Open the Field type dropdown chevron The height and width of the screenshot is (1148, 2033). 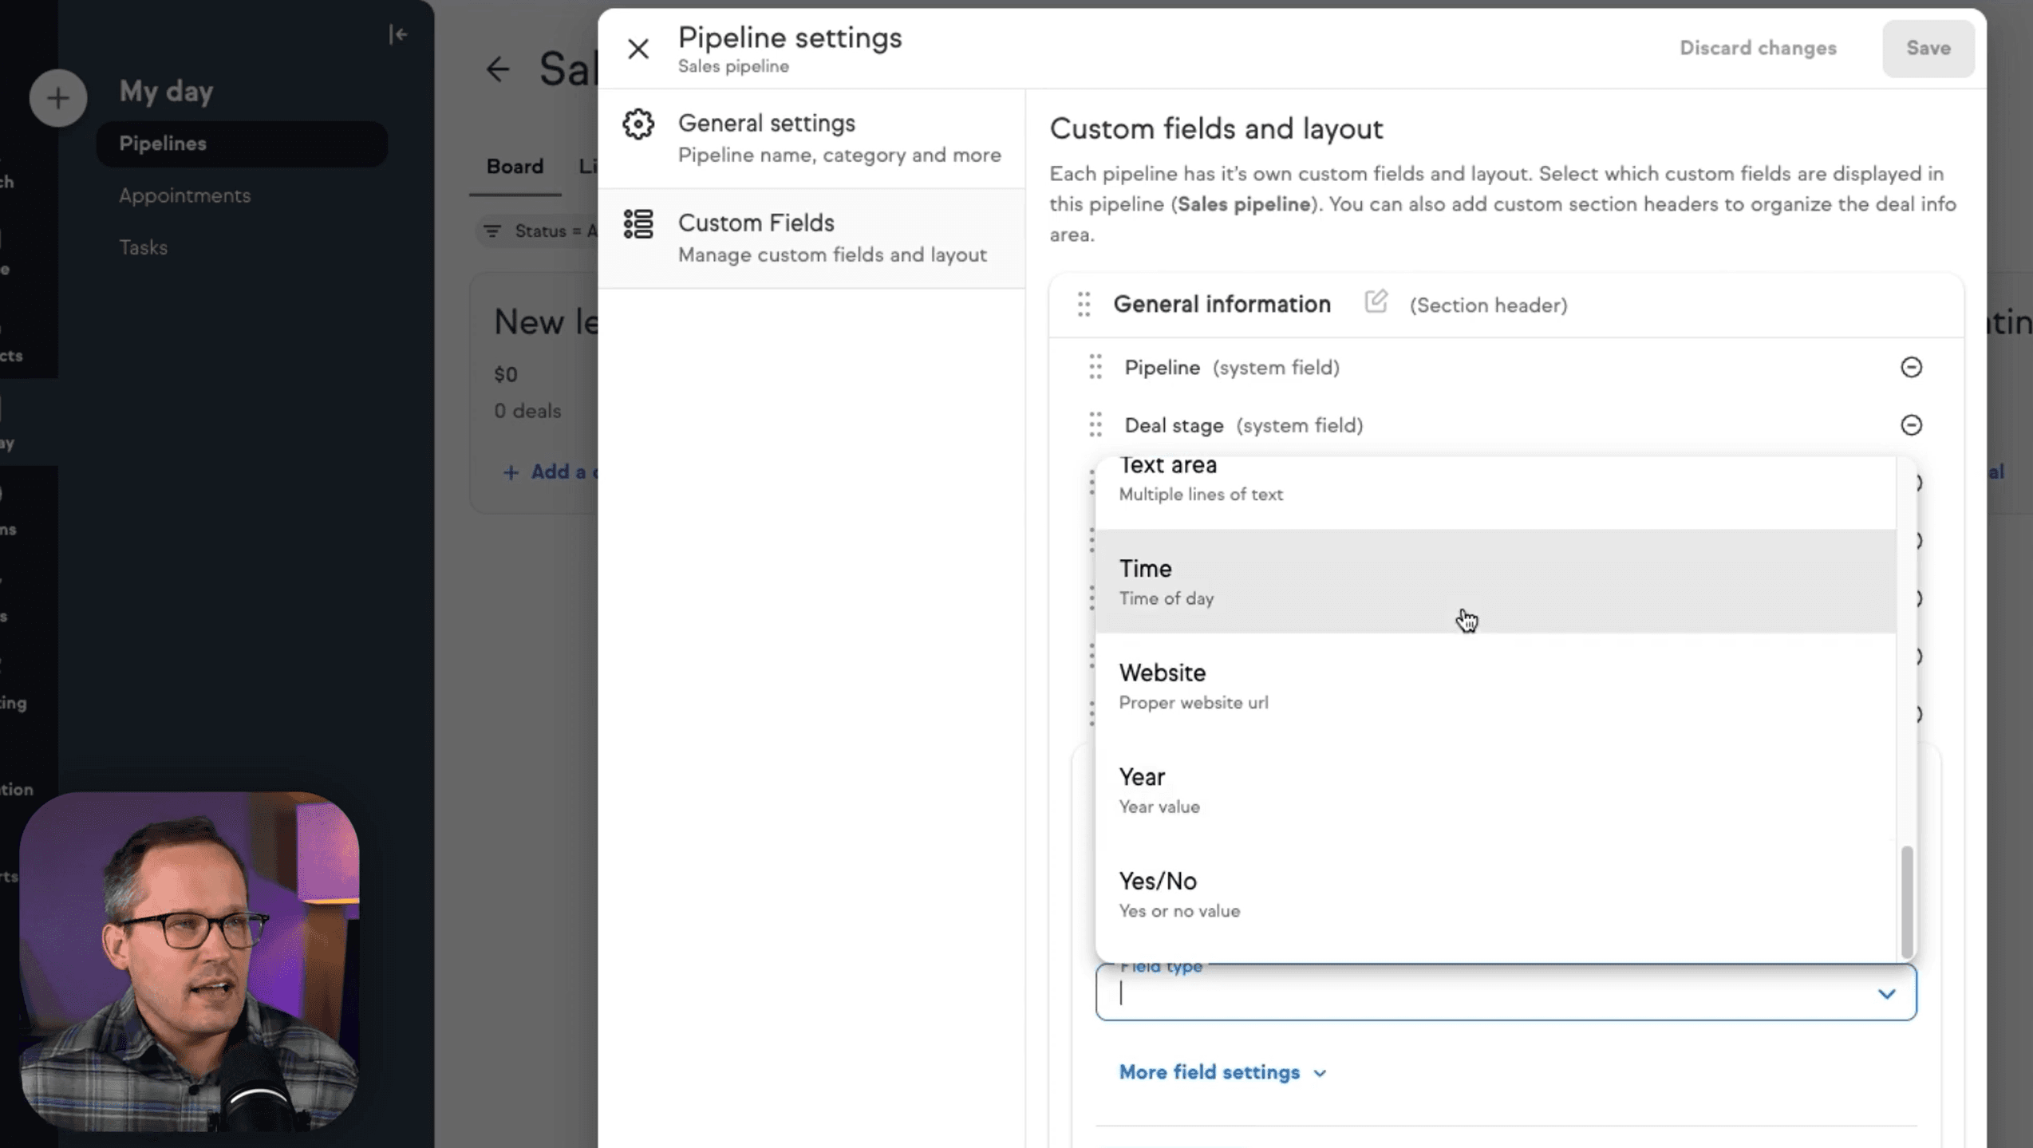[x=1886, y=993]
